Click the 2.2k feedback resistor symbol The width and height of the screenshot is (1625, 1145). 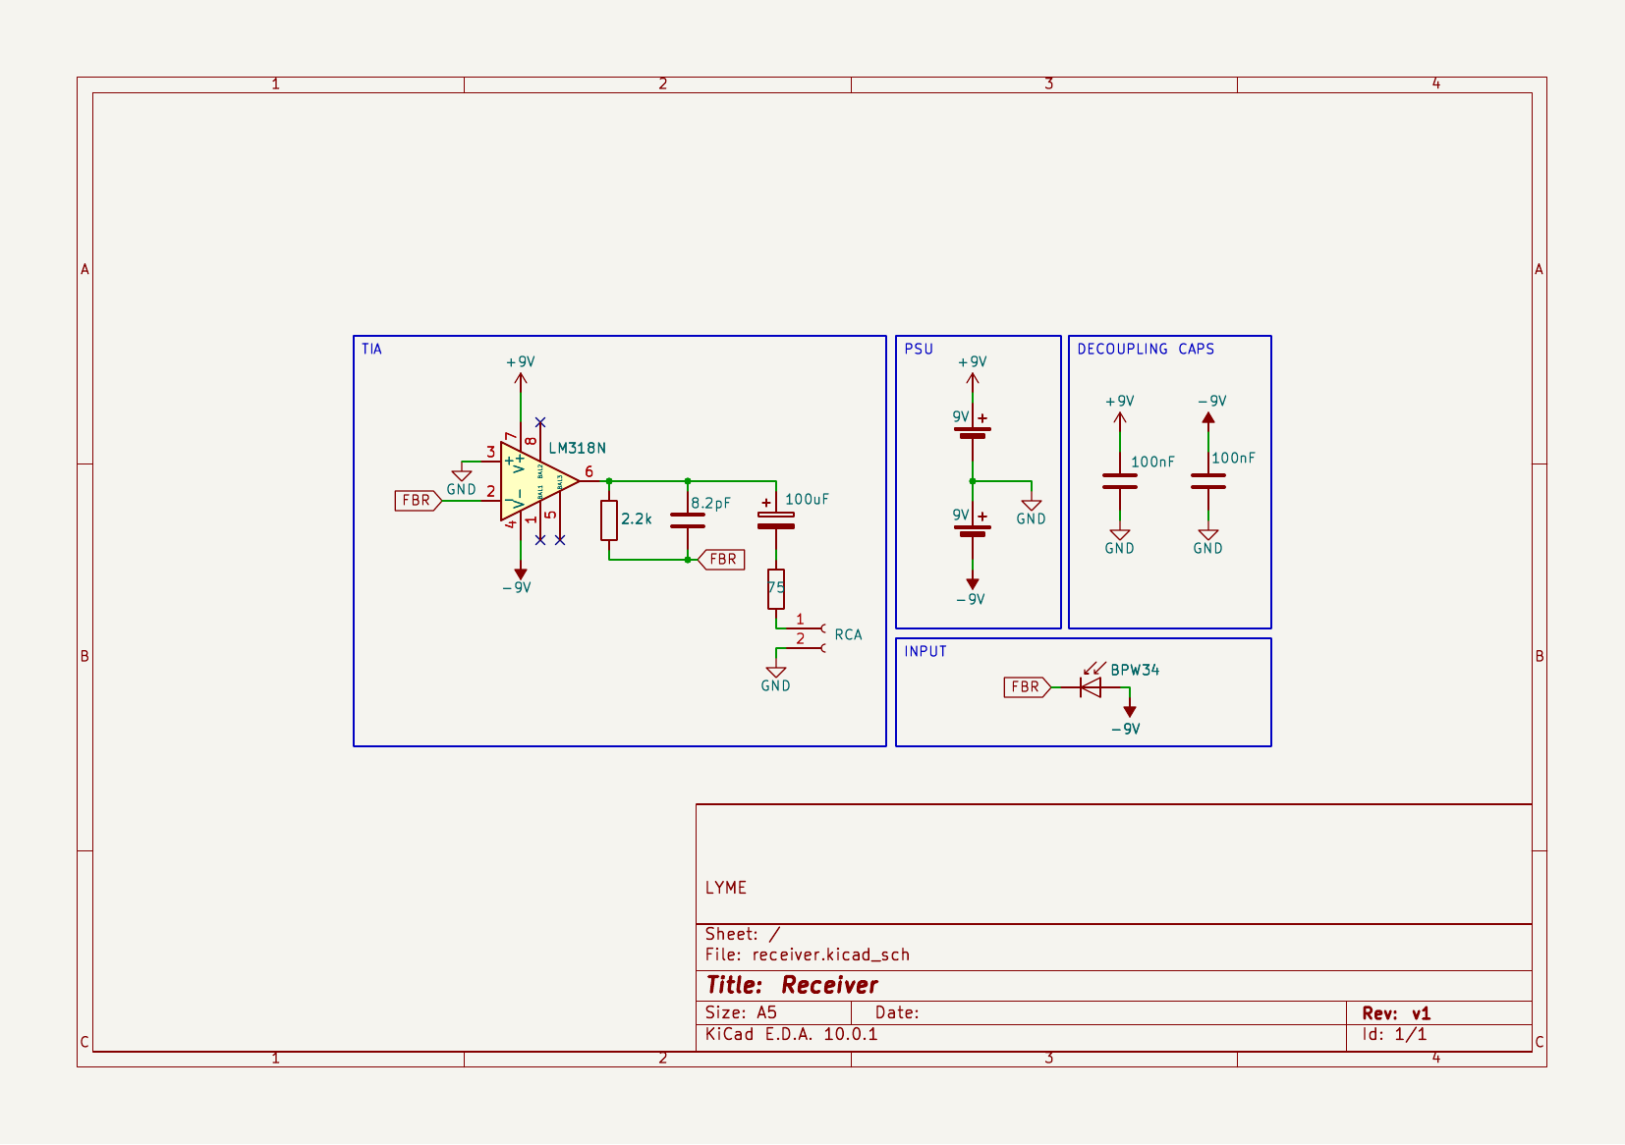click(609, 520)
